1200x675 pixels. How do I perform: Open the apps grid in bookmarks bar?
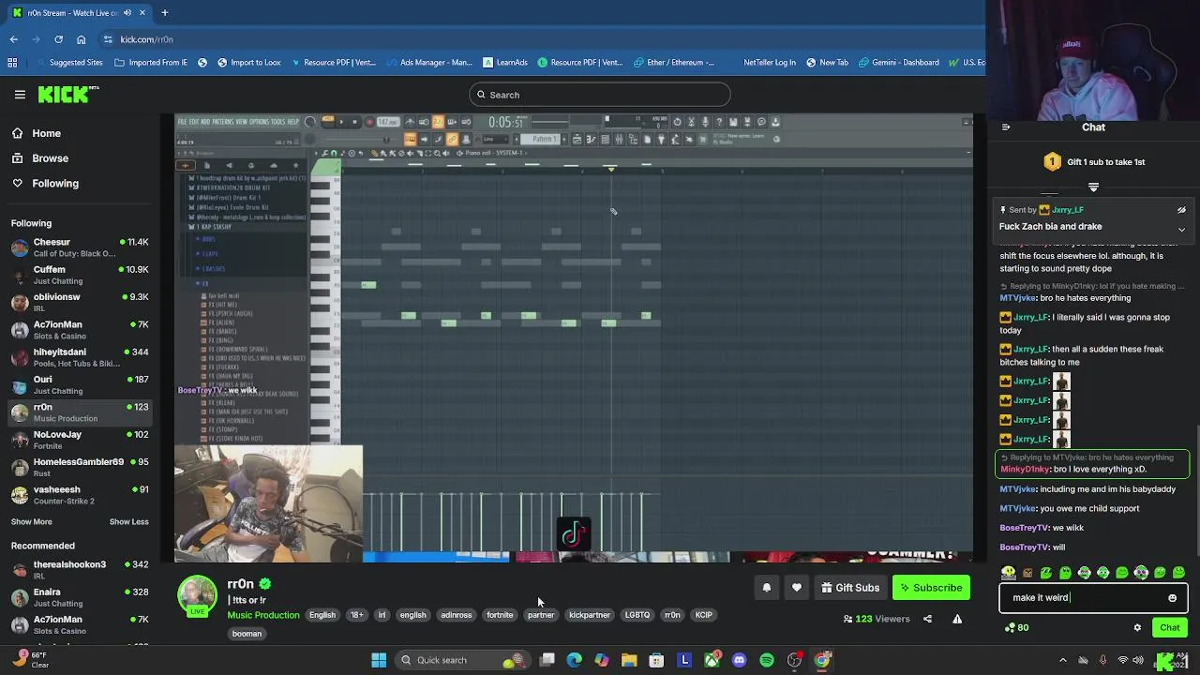(x=12, y=63)
